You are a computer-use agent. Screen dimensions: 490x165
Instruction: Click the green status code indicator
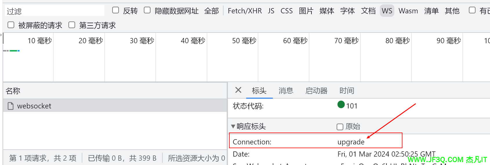pyautogui.click(x=341, y=104)
